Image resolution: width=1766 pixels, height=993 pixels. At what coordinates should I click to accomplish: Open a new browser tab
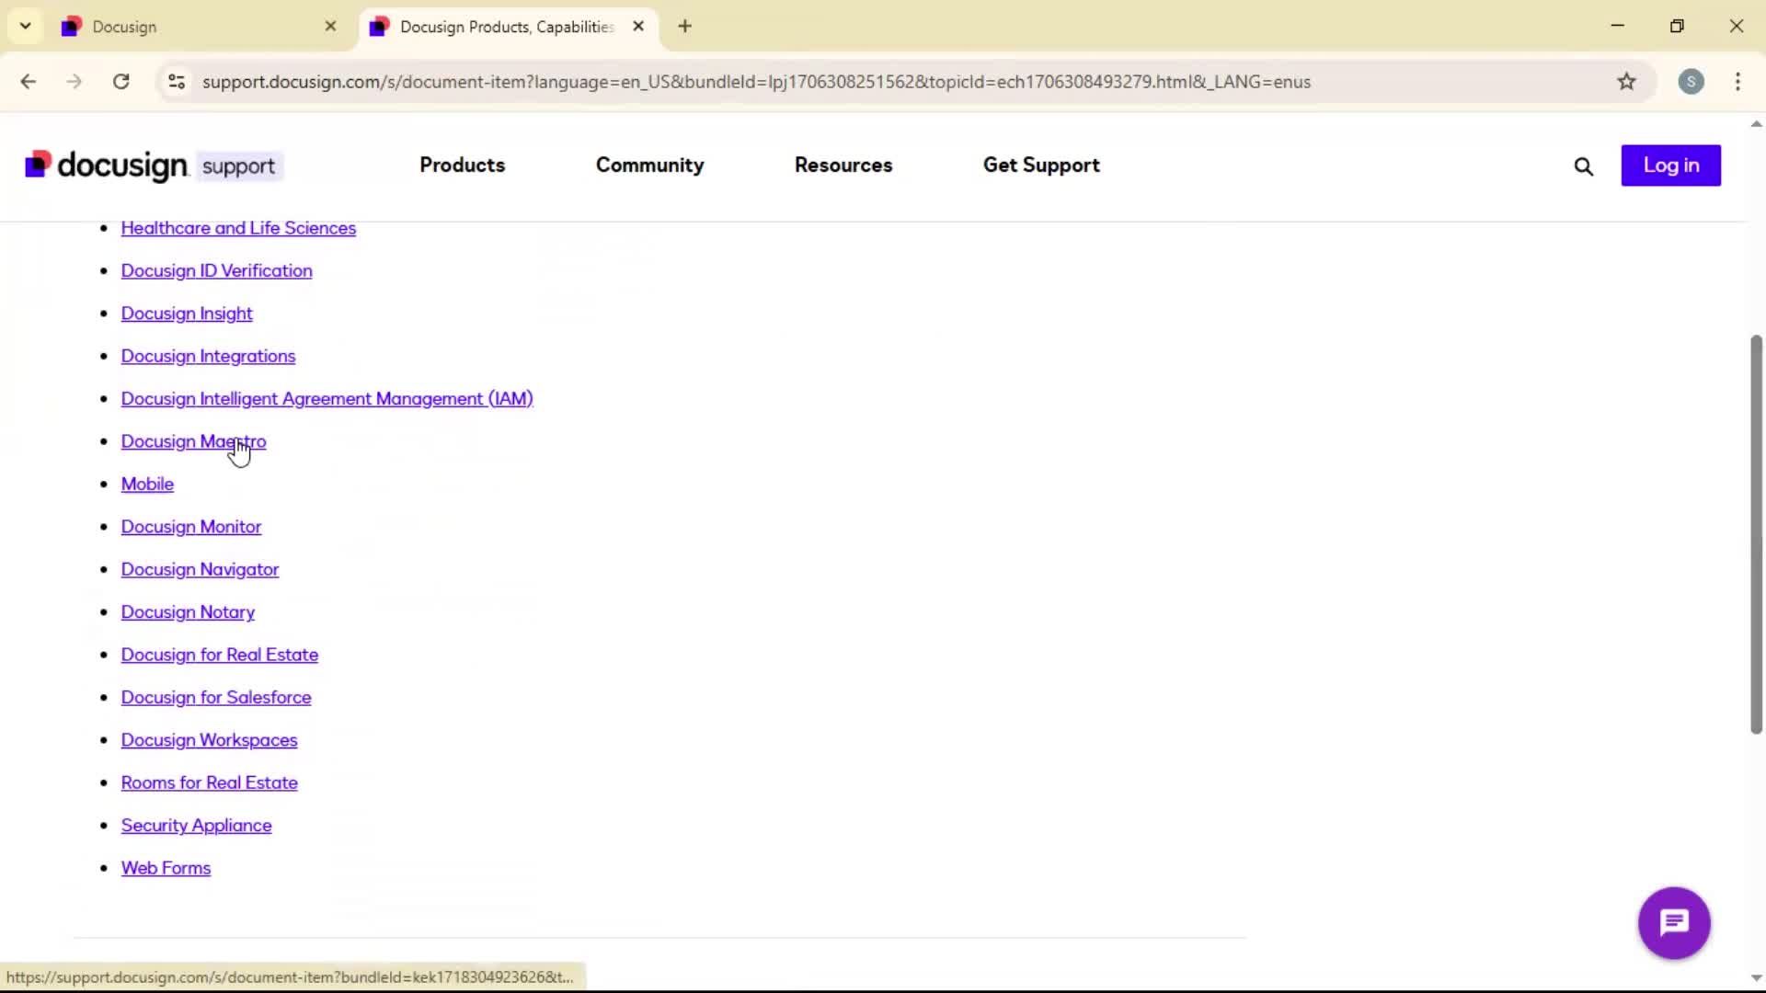(684, 27)
